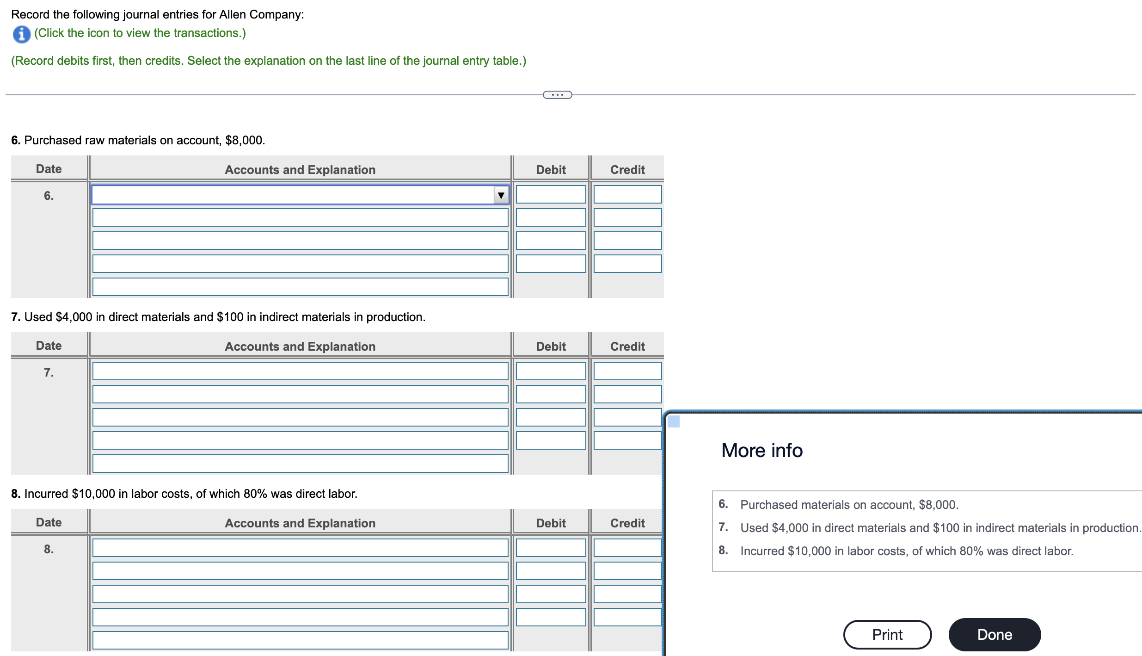Image resolution: width=1142 pixels, height=656 pixels.
Task: Click the first account field of entry 7
Action: coord(300,371)
